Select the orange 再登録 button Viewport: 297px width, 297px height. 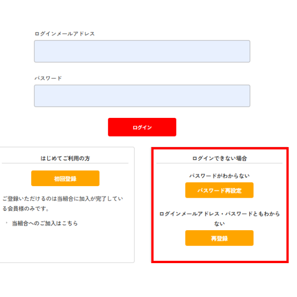click(219, 238)
